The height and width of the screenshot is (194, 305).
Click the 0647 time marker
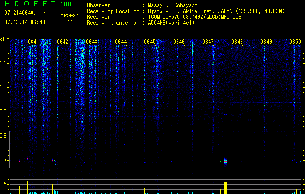tap(208, 42)
